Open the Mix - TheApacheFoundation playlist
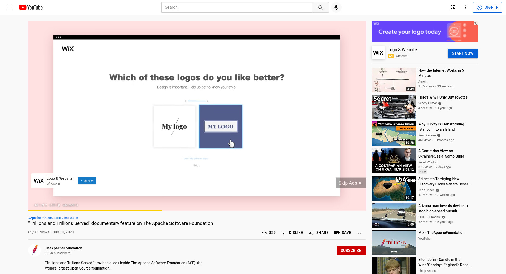Screen dimensions: 506x274 tap(441, 233)
